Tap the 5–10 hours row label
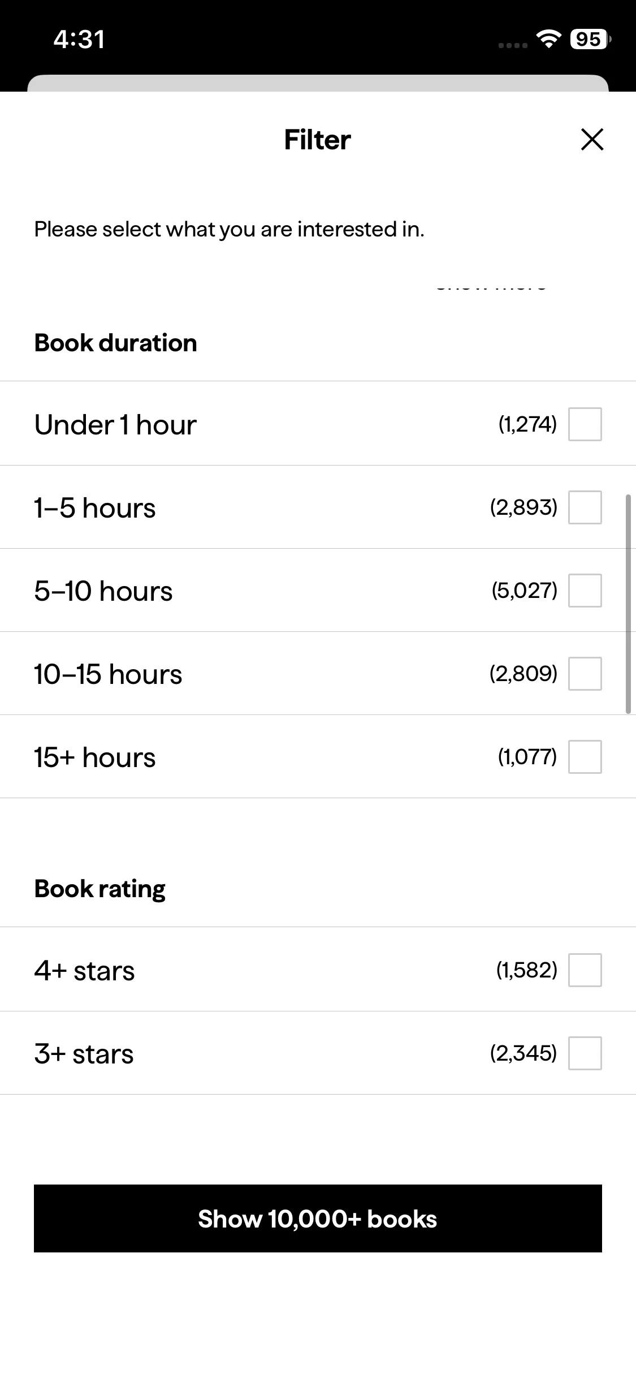636x1378 pixels. point(103,591)
